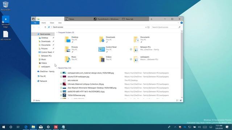Open the Share ribbon tab
232x130 pixels.
52,23
